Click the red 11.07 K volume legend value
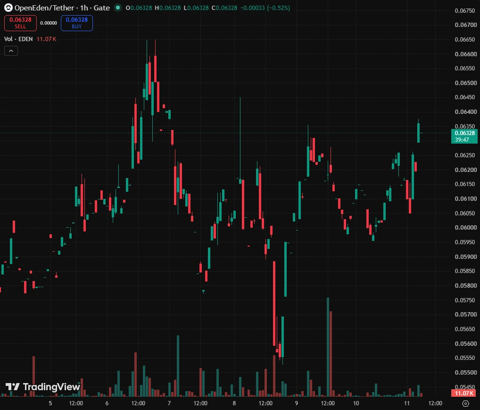480x410 pixels. click(x=47, y=39)
